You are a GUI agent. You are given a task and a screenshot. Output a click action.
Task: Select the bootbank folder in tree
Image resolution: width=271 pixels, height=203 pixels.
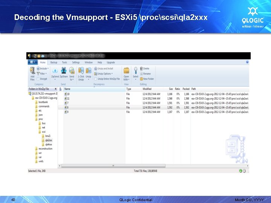(x=41, y=102)
